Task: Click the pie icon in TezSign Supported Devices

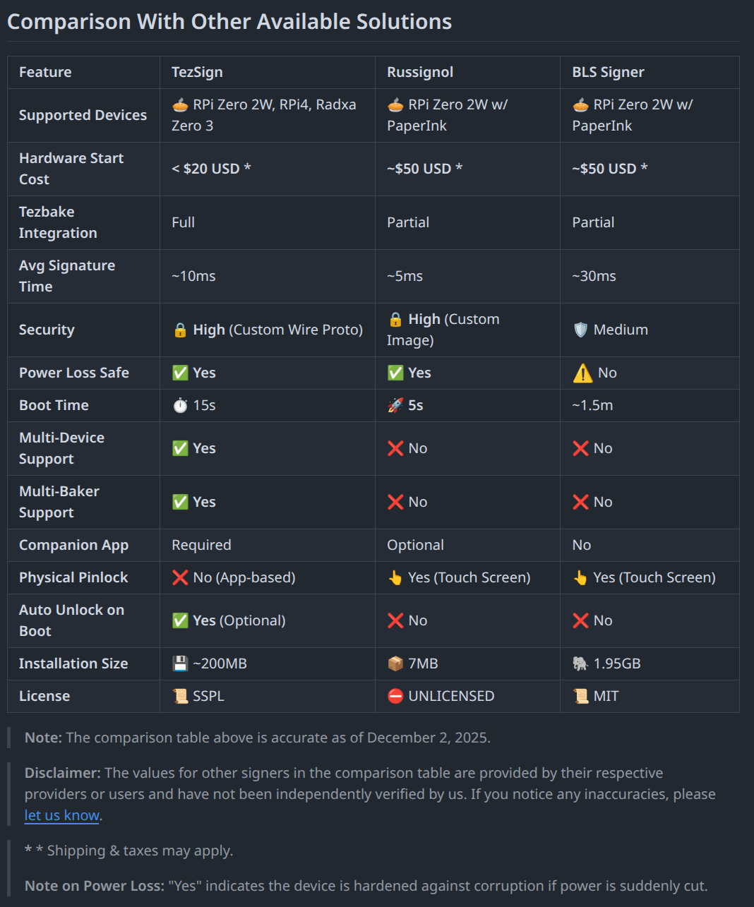Action: pyautogui.click(x=181, y=104)
